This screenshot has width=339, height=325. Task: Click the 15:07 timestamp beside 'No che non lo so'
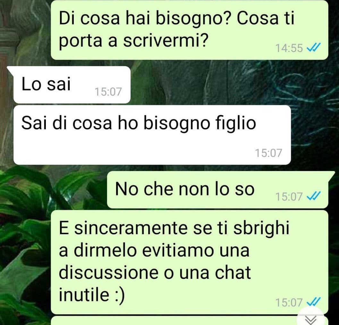click(x=289, y=197)
